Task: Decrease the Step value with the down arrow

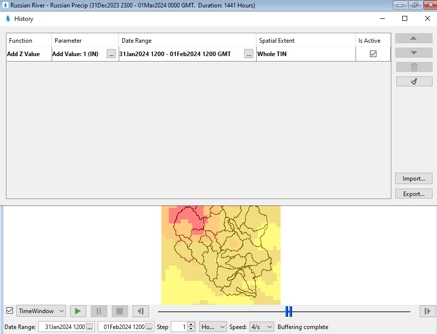Action: click(x=191, y=329)
